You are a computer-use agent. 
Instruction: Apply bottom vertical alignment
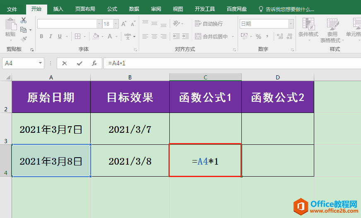164,25
